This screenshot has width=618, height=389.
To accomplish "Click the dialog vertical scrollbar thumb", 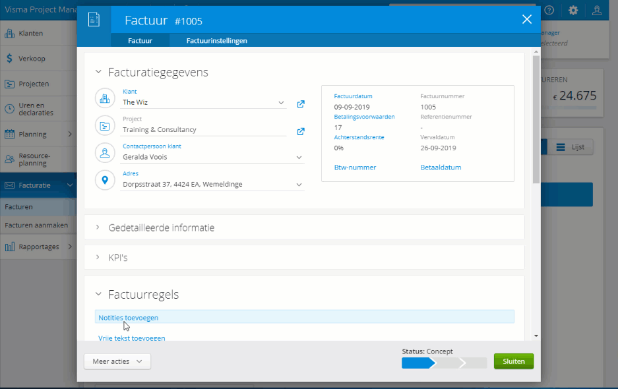I will click(536, 119).
